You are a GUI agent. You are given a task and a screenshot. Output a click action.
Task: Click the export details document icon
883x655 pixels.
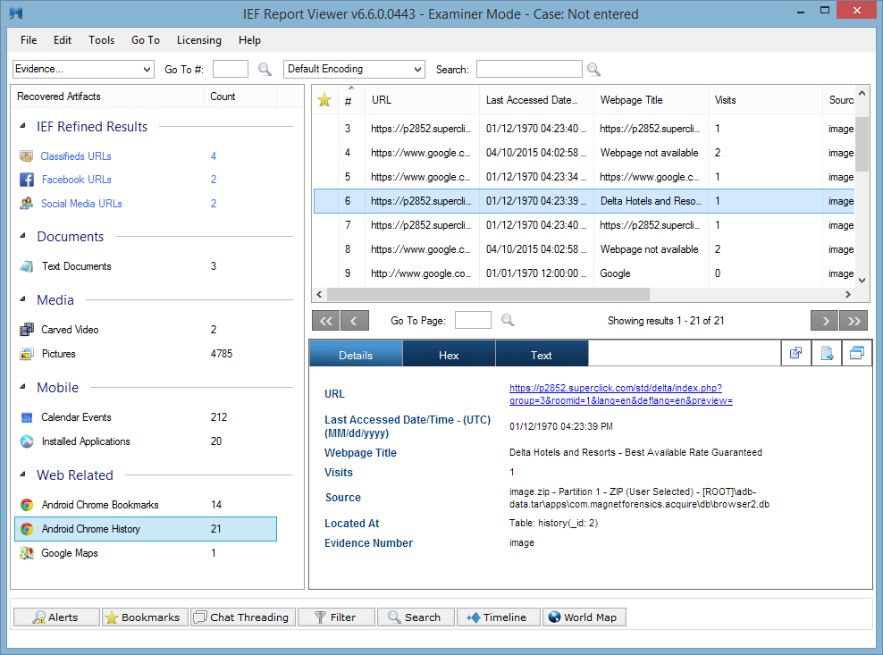click(x=827, y=353)
